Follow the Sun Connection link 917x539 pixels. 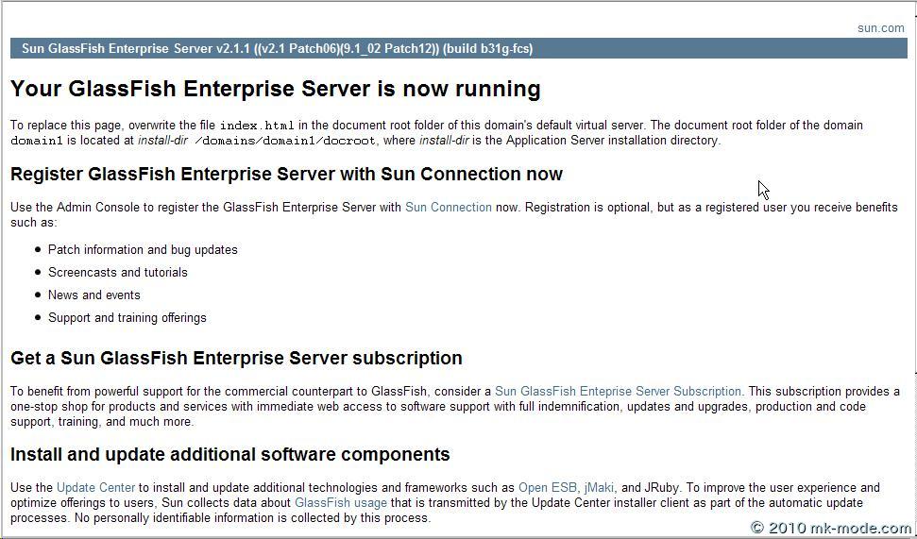pyautogui.click(x=448, y=207)
